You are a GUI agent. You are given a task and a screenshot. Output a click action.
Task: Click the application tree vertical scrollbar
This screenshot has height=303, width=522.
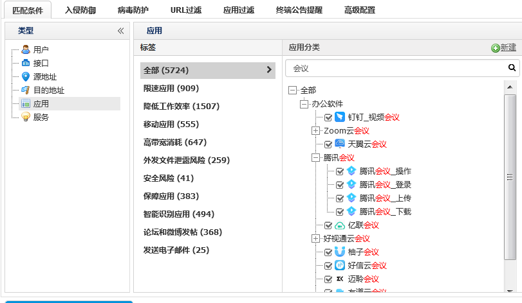(510, 177)
